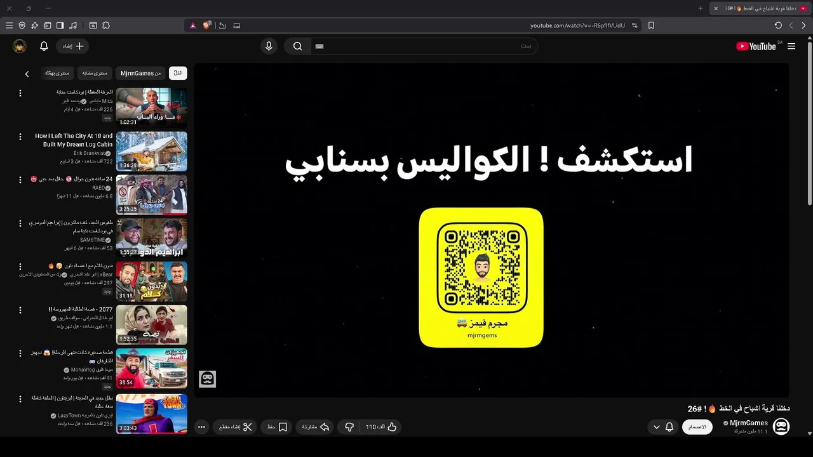Open a new browser tab

(701, 8)
